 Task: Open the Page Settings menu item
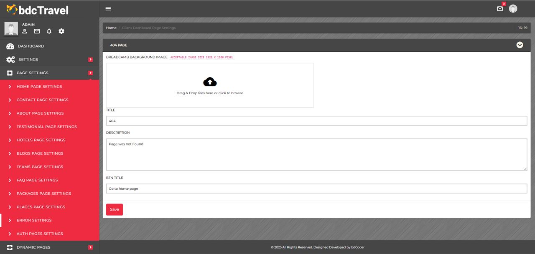point(50,73)
